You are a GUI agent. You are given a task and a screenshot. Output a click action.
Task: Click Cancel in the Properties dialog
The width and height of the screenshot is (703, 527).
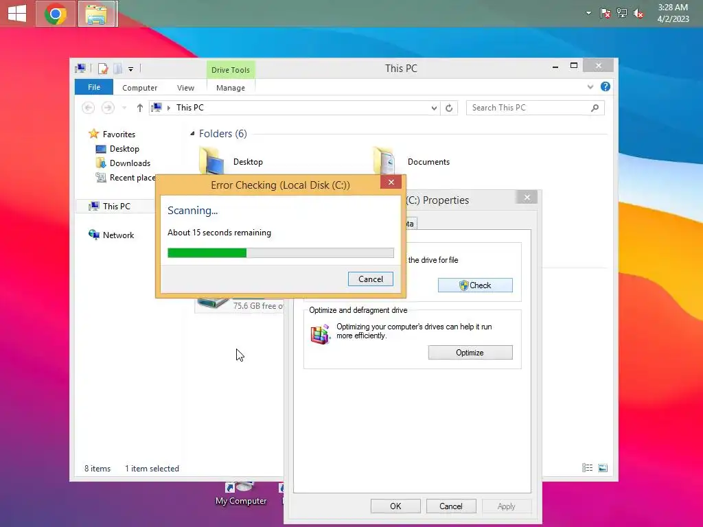450,506
